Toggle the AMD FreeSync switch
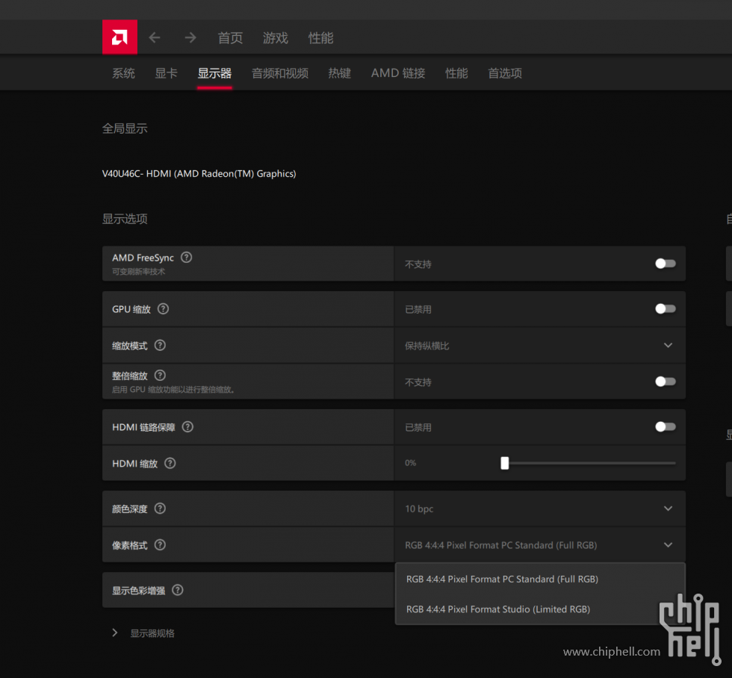The width and height of the screenshot is (732, 678). 666,264
